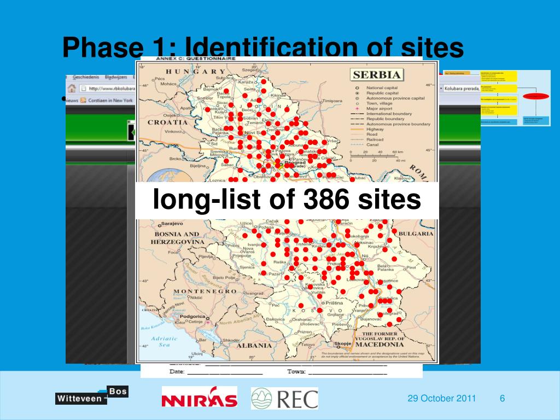The width and height of the screenshot is (560, 420).
Task: Click 'Adriatic Sea' map label
Action: point(164,341)
